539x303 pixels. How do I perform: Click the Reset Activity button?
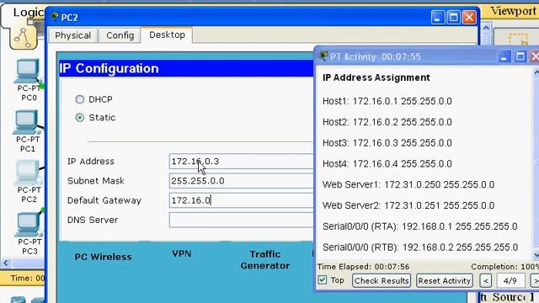tap(445, 280)
